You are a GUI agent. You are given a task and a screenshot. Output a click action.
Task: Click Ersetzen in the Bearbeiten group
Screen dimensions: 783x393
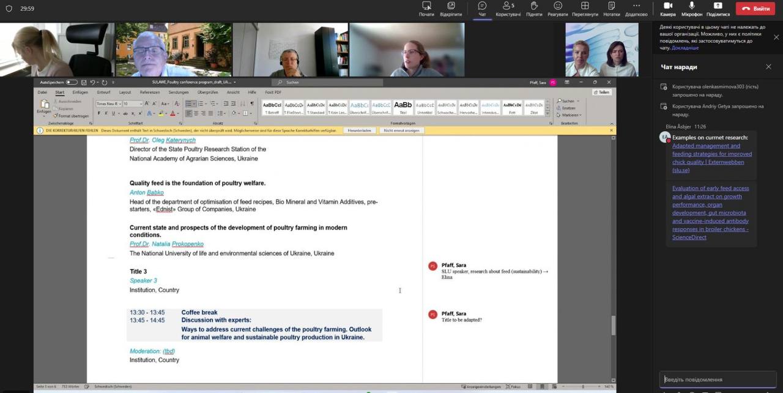(x=566, y=108)
